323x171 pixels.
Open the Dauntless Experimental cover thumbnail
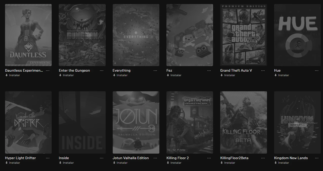pos(28,35)
